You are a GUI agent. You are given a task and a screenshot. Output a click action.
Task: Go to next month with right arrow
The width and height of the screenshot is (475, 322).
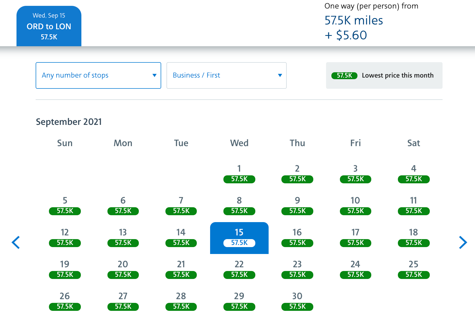(463, 242)
